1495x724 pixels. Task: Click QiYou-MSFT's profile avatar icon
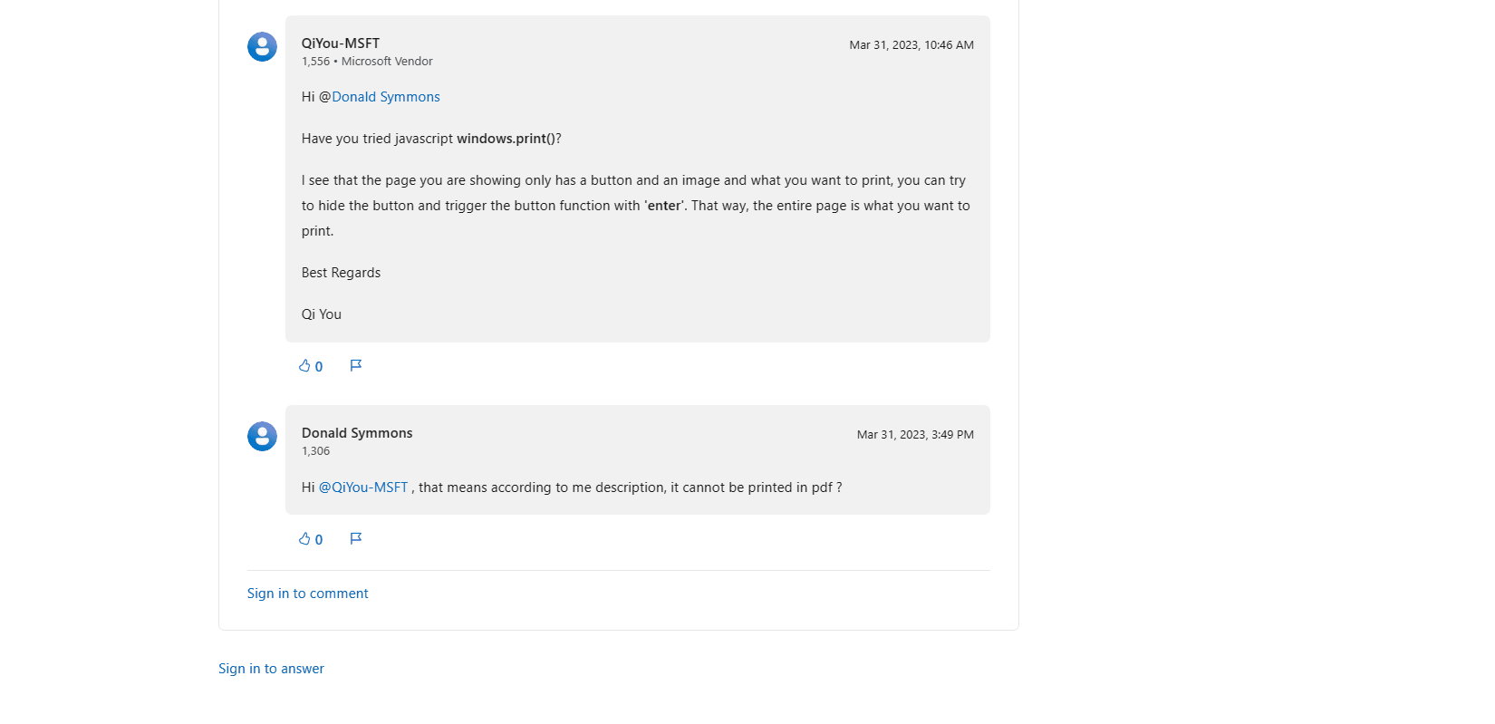click(x=262, y=47)
